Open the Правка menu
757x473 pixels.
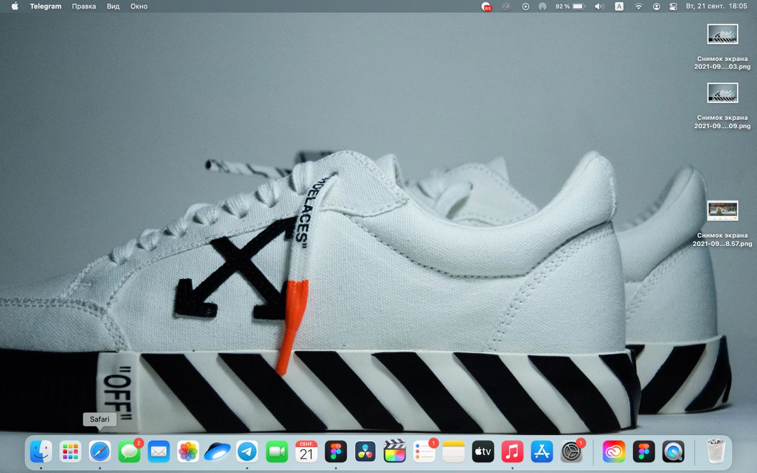(84, 7)
